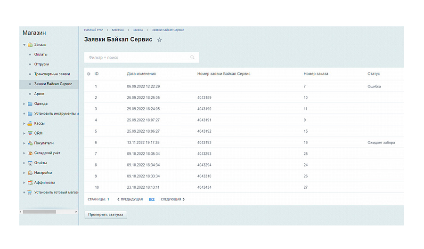
Task: Click the CRM funnel icon
Action: pos(30,133)
